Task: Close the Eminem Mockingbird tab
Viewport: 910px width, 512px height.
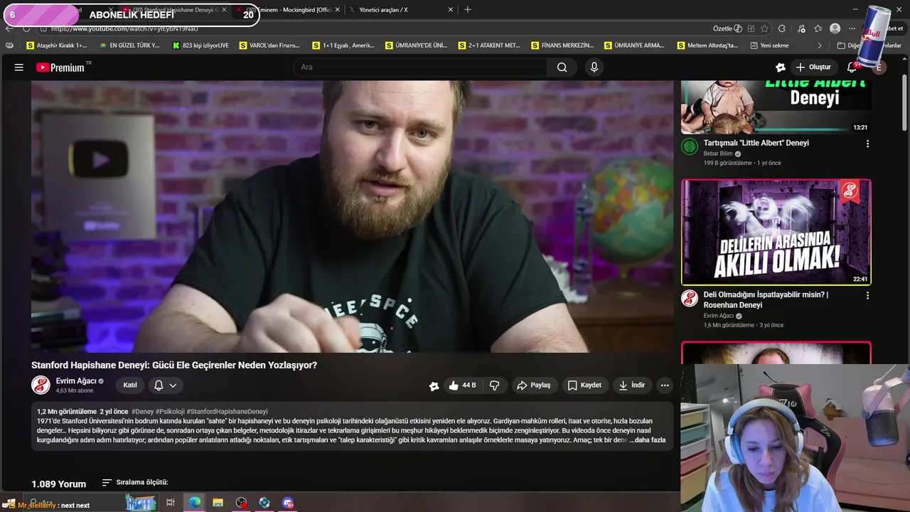Action: (337, 10)
